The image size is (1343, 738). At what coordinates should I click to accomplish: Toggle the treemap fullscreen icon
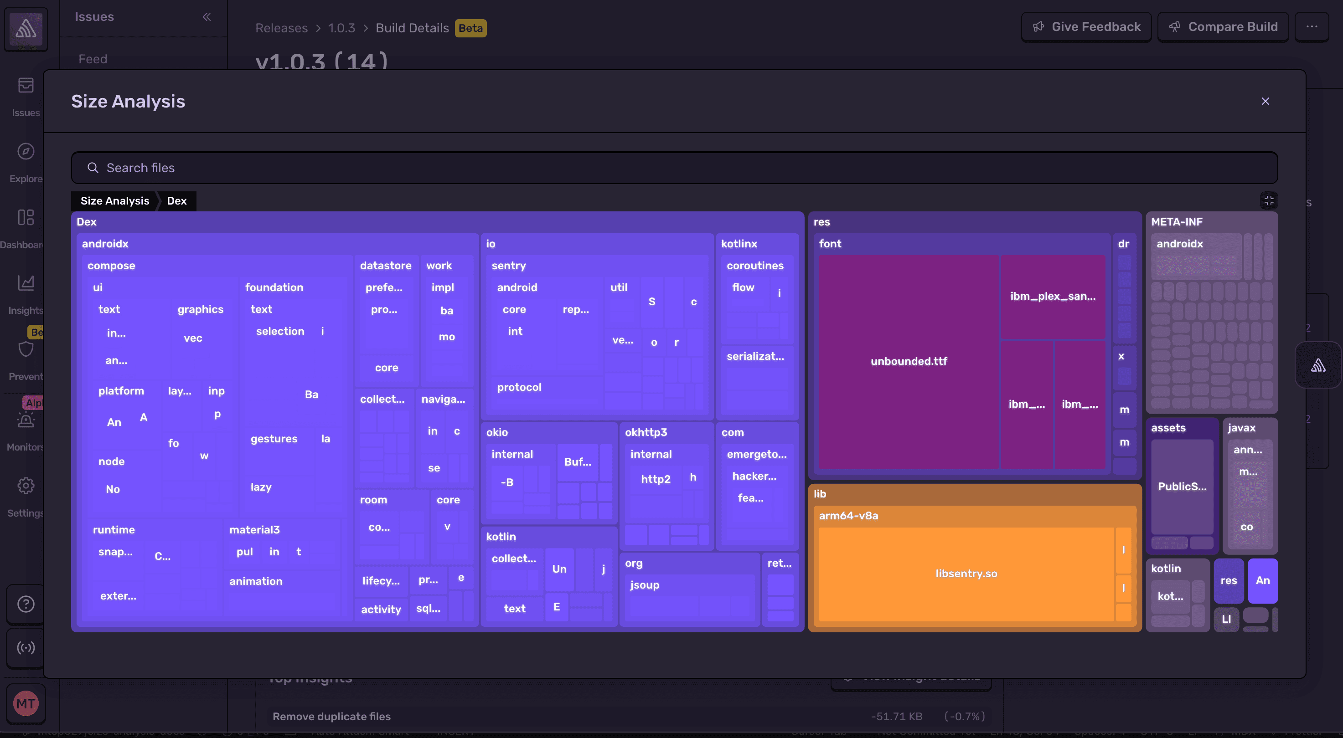1269,200
